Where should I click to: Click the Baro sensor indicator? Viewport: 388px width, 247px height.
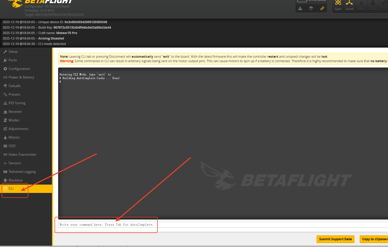point(373,6)
